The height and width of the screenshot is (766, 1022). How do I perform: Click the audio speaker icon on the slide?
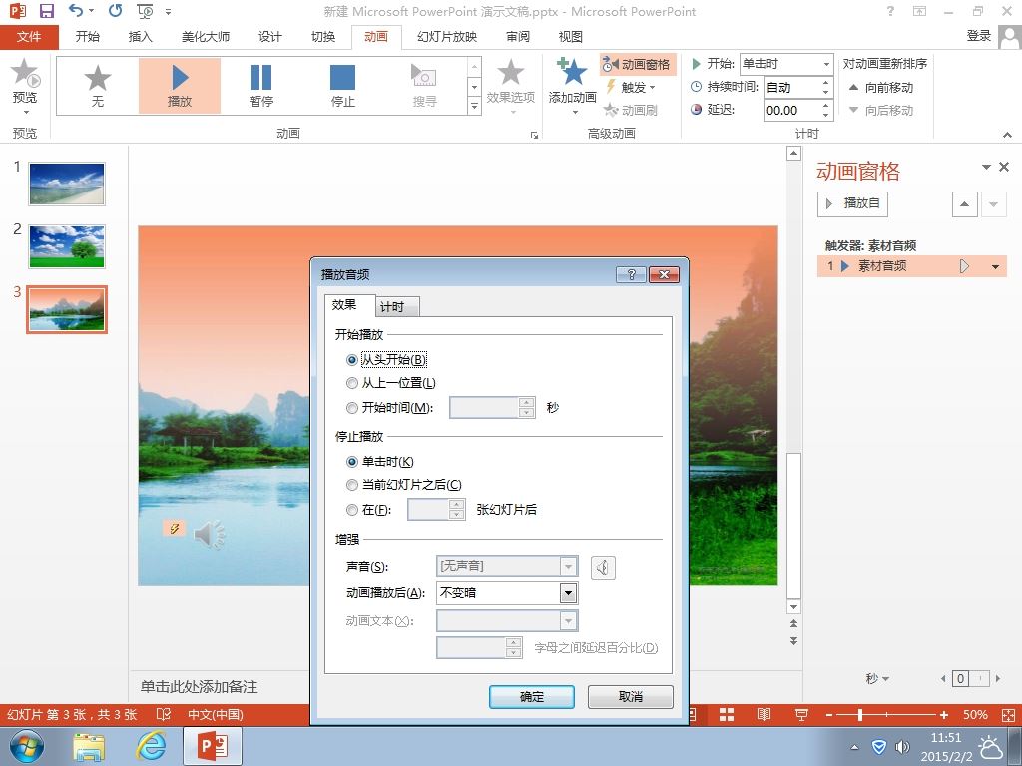[x=210, y=535]
